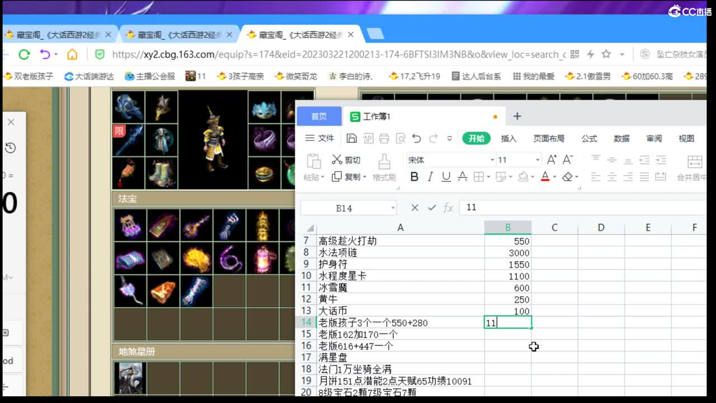716x403 pixels.
Task: Click the Cut (剪切) tool
Action: pos(346,160)
